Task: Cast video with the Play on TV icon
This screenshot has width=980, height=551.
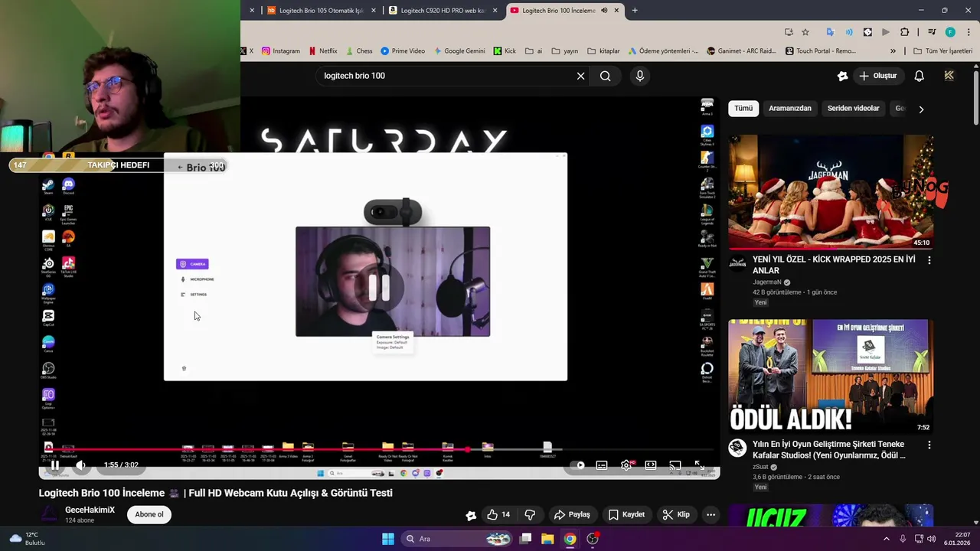Action: (x=675, y=465)
